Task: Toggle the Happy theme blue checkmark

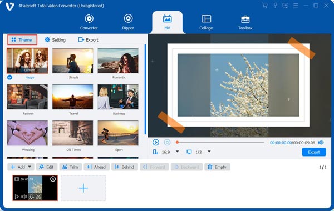Action: coord(9,77)
